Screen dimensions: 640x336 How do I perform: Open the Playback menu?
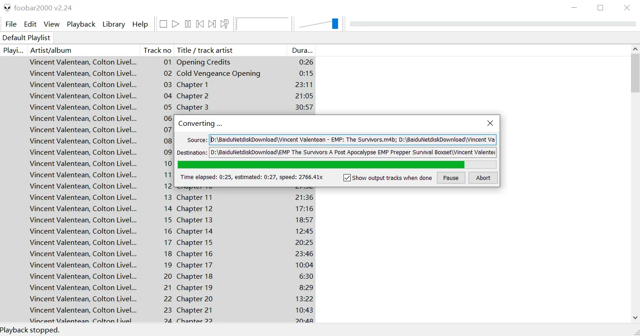click(x=81, y=24)
